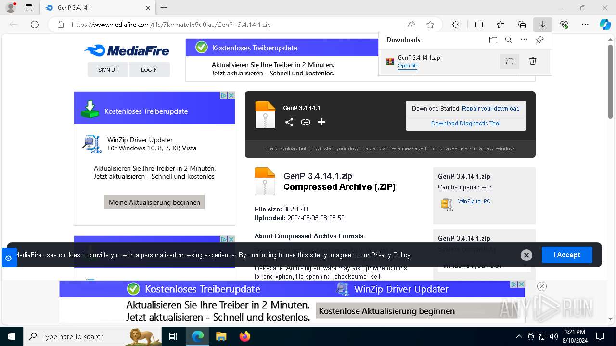The width and height of the screenshot is (616, 346).
Task: Dismiss the cookie notice with X icon
Action: point(526,255)
